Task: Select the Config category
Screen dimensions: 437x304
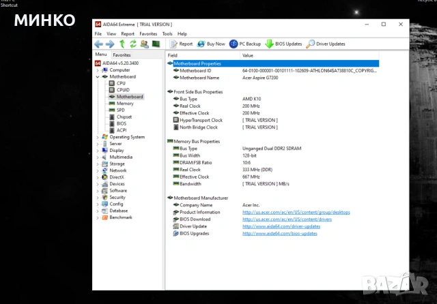Action: point(116,204)
